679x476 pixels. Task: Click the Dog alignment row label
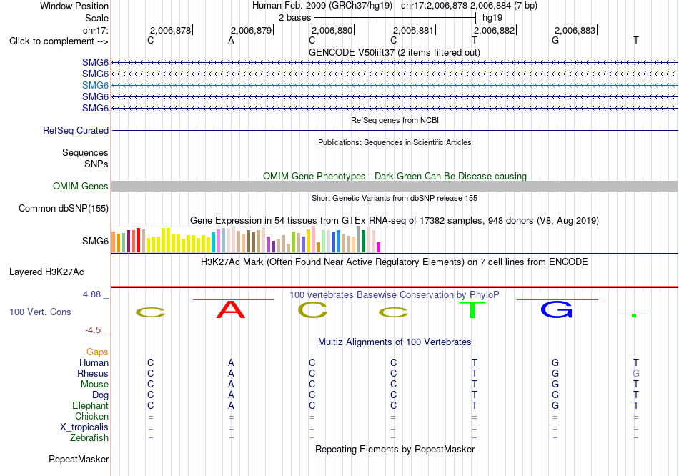100,395
